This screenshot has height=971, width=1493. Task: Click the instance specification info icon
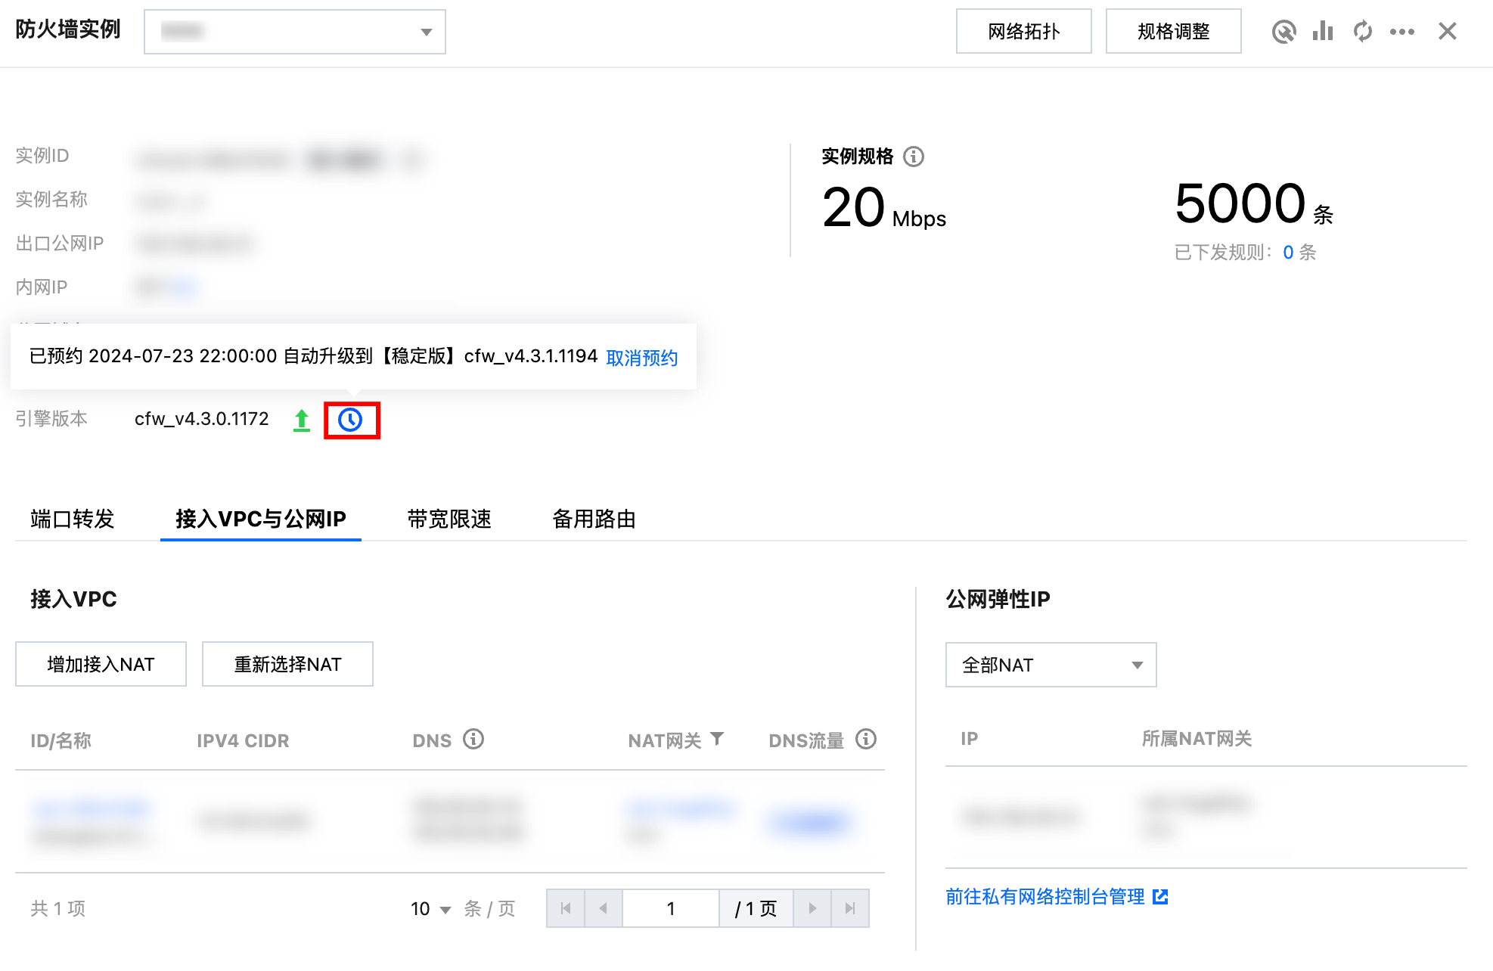tap(914, 157)
